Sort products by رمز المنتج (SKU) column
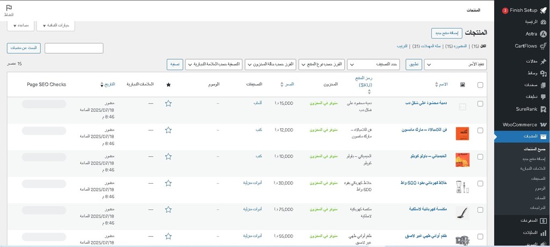This screenshot has height=247, width=550. coord(365,84)
